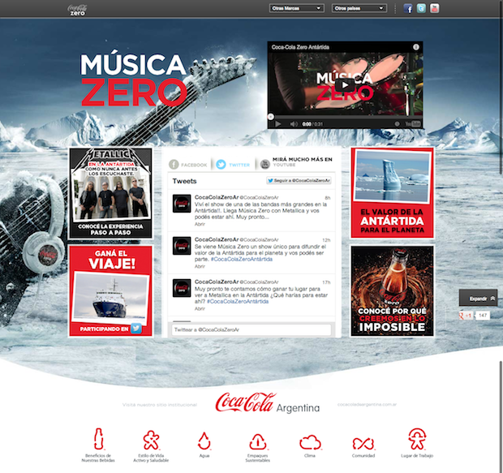
Task: Click the YouTube logo in video player
Action: 412,124
